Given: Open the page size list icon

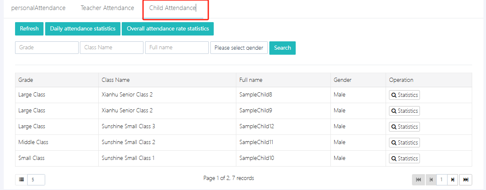Looking at the screenshot, I should (21, 180).
